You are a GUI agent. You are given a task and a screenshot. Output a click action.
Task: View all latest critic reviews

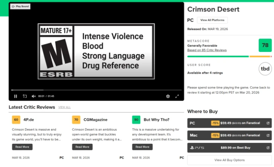point(64,108)
